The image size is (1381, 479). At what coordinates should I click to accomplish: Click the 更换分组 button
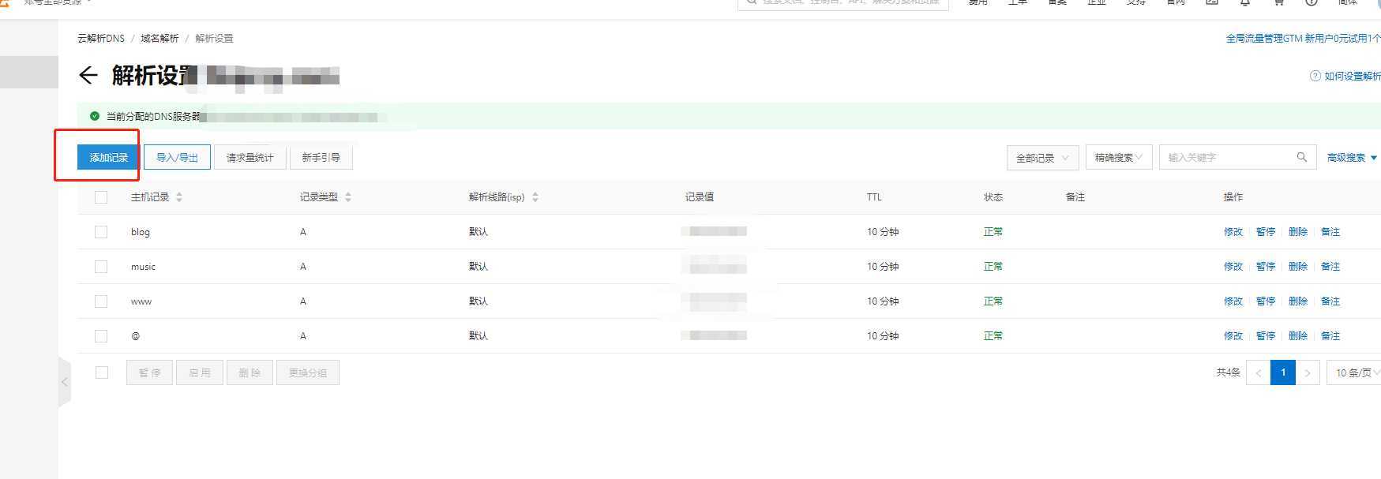(x=308, y=372)
